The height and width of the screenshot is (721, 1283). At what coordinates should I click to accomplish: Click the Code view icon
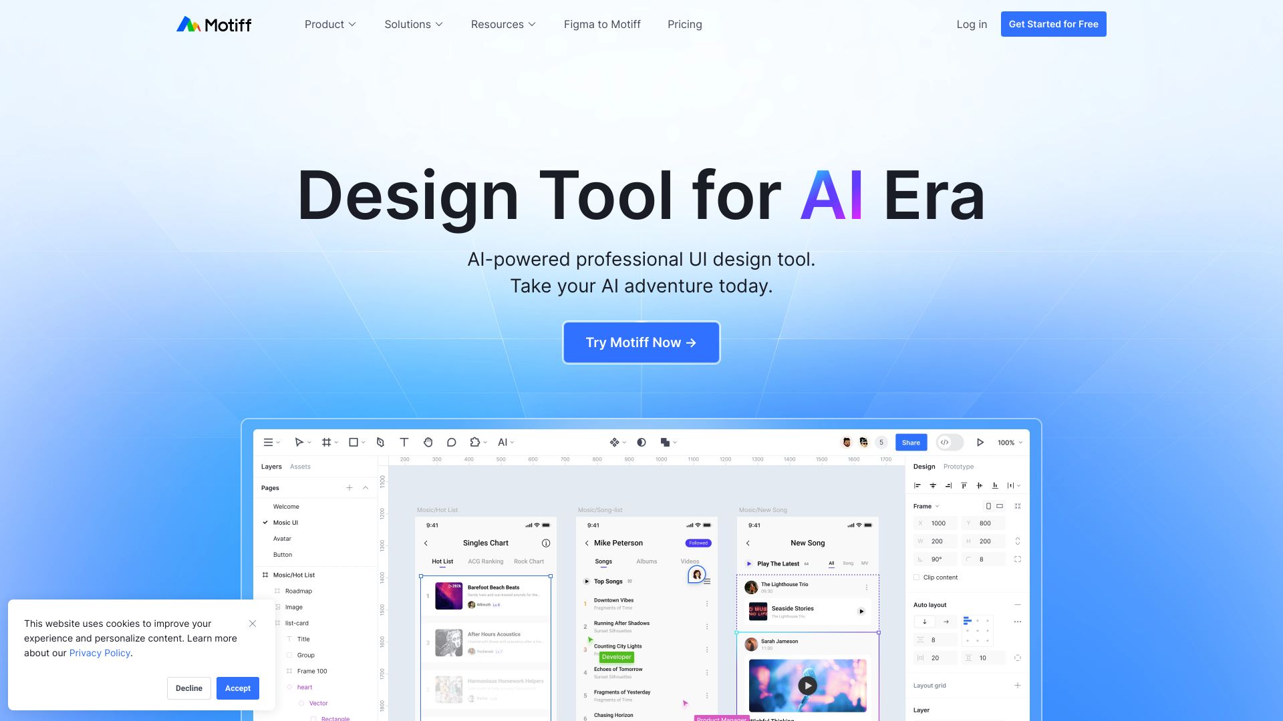coord(944,443)
